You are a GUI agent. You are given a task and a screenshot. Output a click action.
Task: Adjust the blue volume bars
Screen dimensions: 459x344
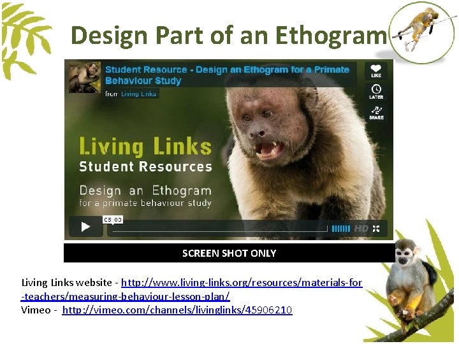coord(340,229)
